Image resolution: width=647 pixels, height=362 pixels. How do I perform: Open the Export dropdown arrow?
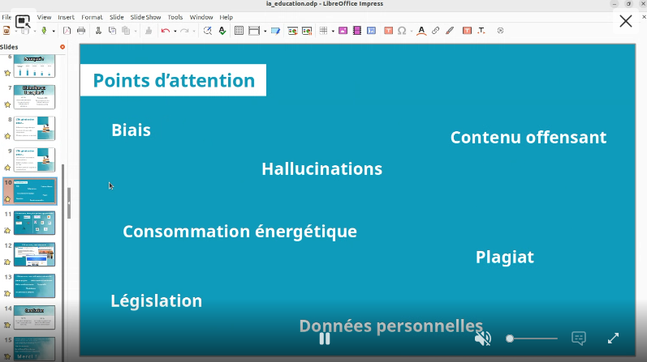pos(54,31)
